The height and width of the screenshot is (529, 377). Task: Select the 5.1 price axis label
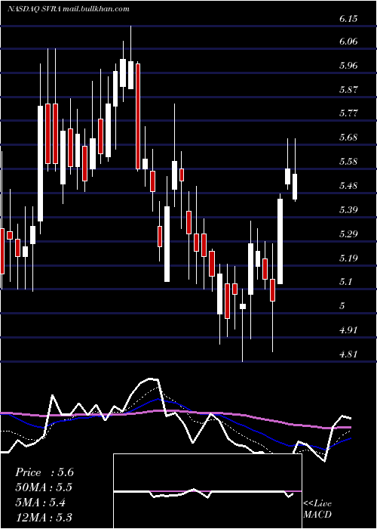[x=345, y=282]
